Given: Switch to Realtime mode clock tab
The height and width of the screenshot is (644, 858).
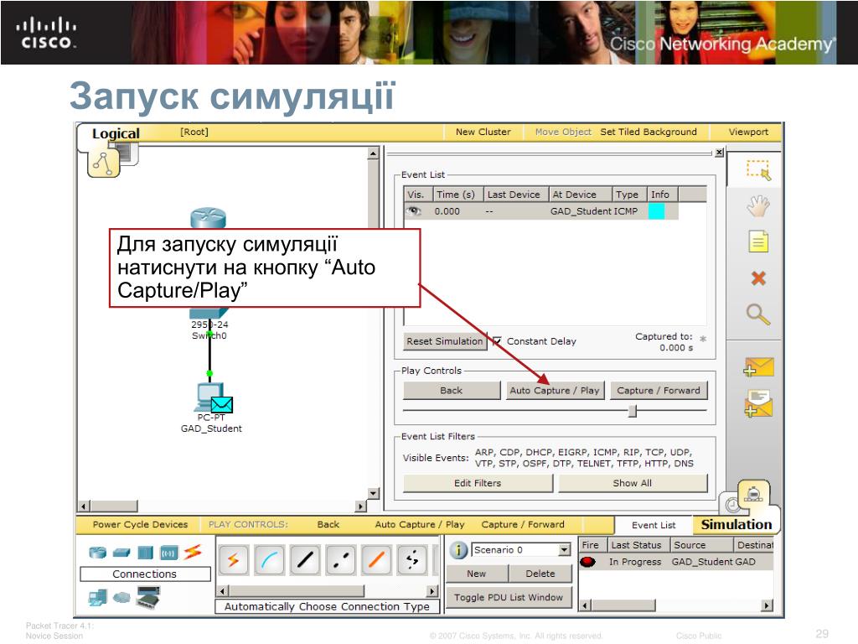Looking at the screenshot, I should click(732, 504).
